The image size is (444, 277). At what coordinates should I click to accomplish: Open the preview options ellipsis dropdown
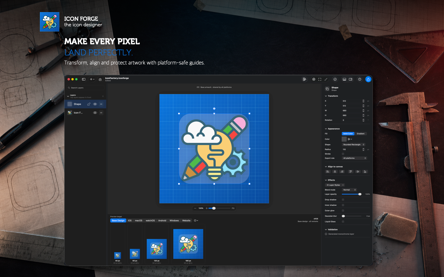(196, 221)
